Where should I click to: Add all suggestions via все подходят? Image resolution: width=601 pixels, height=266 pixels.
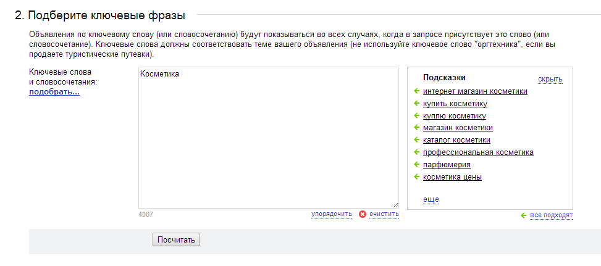551,215
